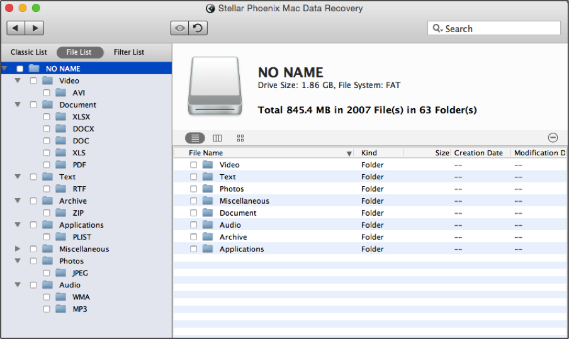Image resolution: width=569 pixels, height=339 pixels.
Task: Click the RTF folder icon in tree
Action: (60, 189)
